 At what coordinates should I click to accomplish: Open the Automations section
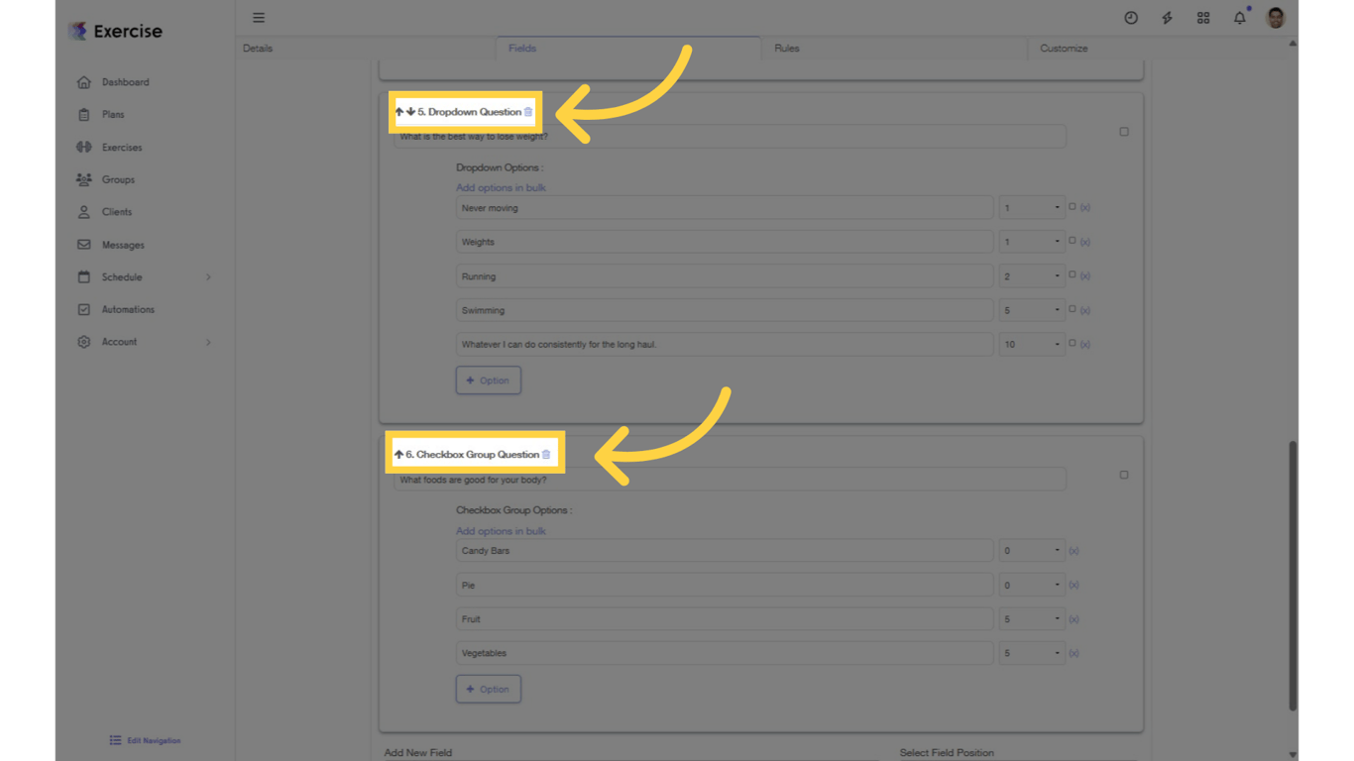coord(127,309)
